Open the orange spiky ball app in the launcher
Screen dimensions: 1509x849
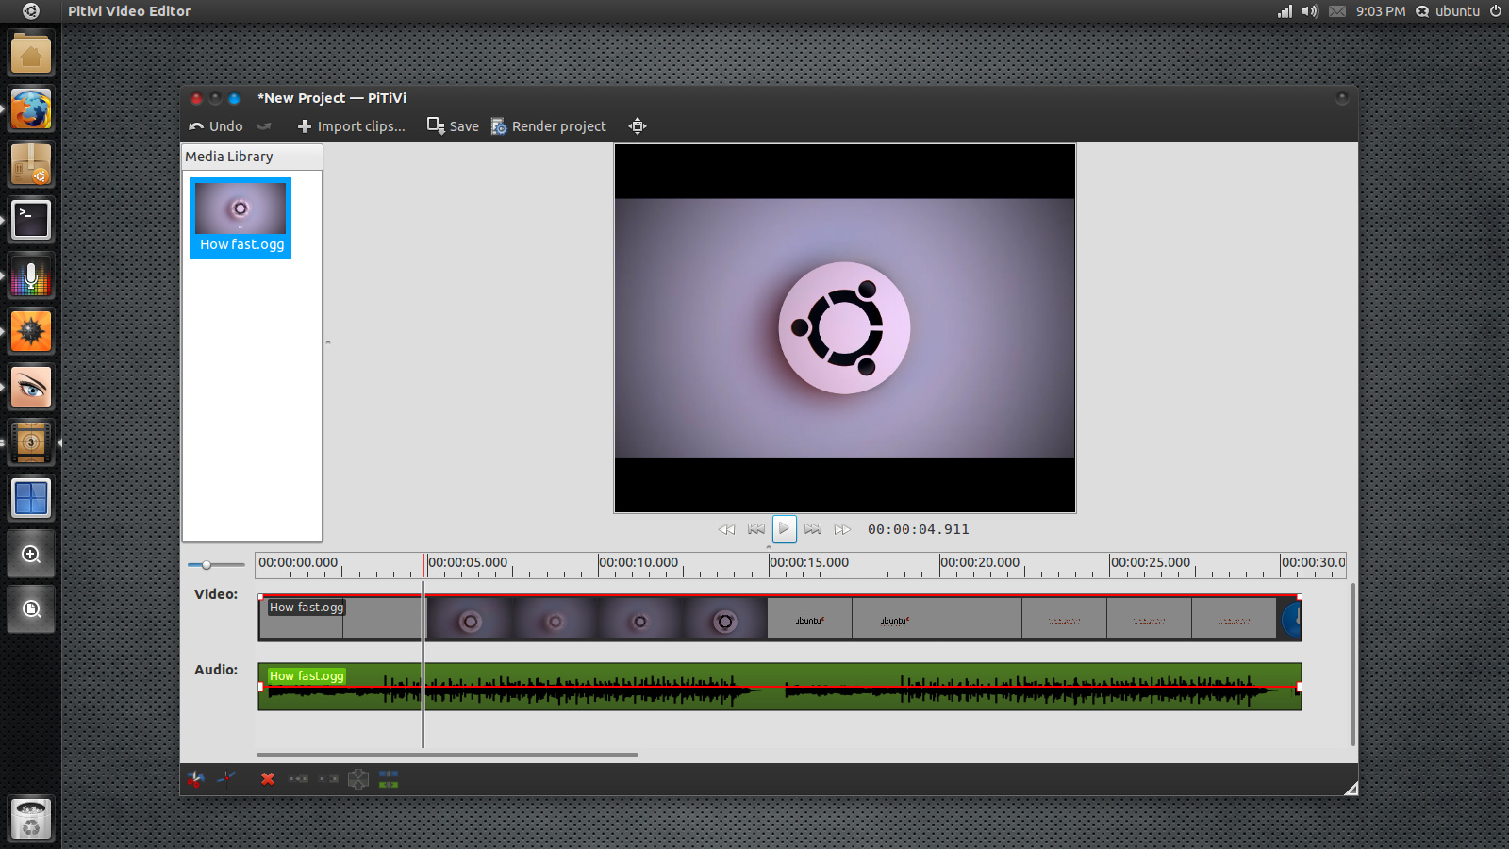[31, 331]
